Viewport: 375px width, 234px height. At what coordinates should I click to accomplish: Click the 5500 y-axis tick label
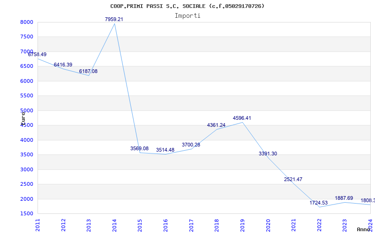[27, 95]
